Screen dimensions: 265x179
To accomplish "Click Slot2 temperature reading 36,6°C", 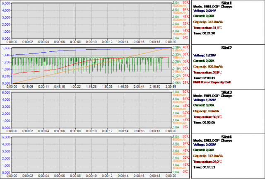I will coord(207,73).
